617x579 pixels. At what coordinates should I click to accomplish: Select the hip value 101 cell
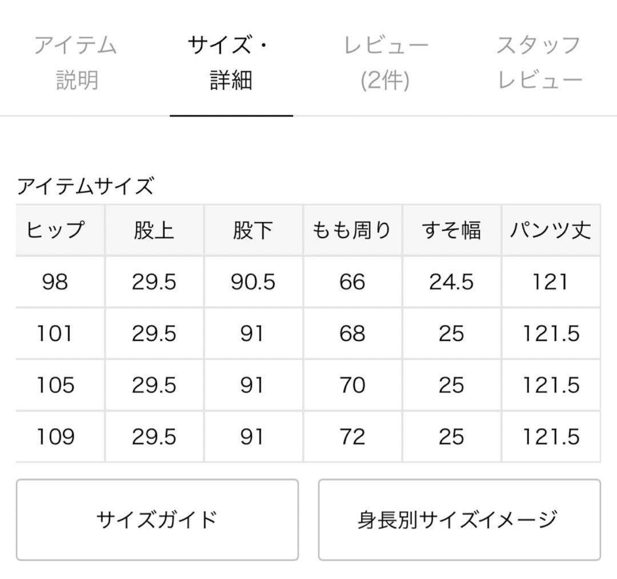55,333
